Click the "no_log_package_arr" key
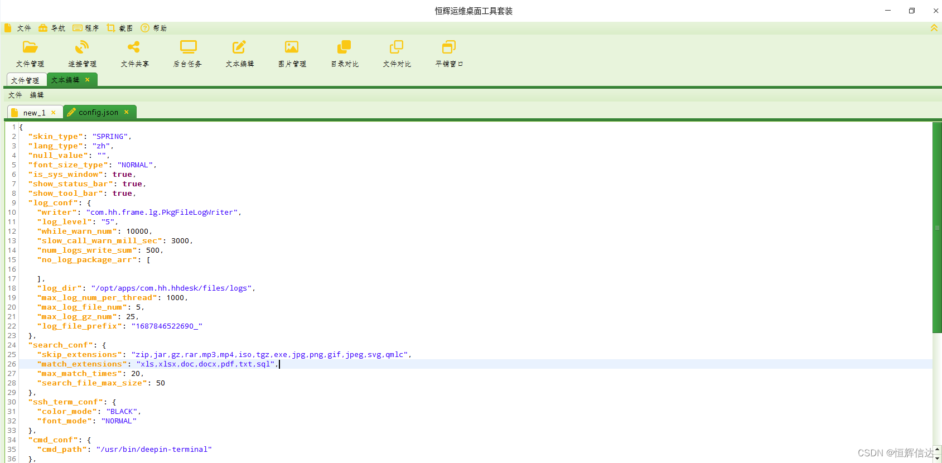The image size is (942, 463). click(x=87, y=260)
